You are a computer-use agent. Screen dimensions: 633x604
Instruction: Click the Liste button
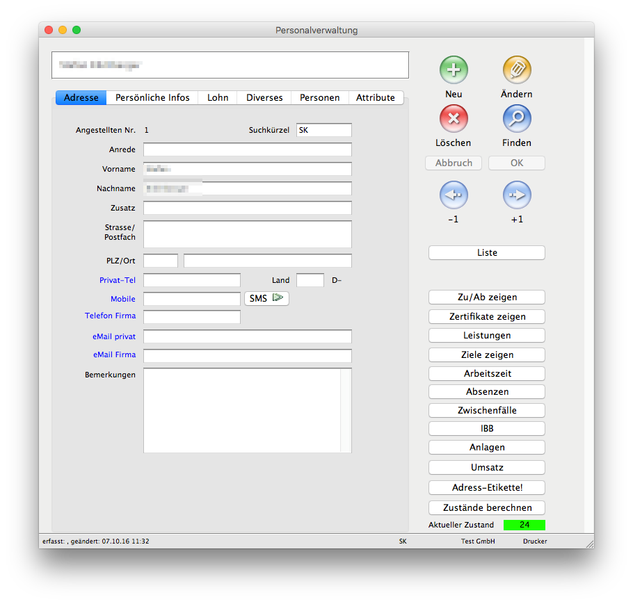pyautogui.click(x=487, y=252)
